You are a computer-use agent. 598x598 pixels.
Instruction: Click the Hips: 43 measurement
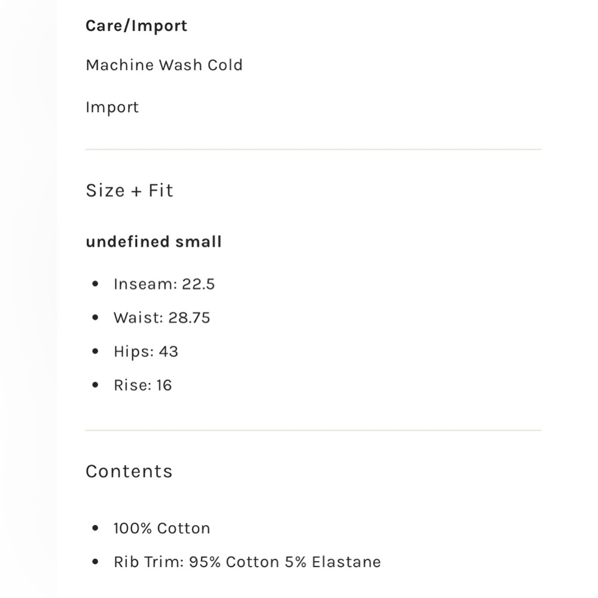[146, 352]
